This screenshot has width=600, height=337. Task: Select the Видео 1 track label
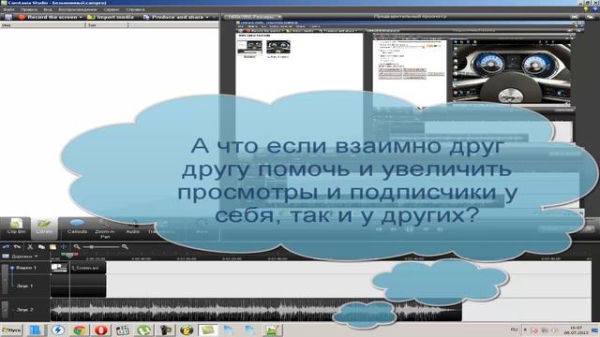26,268
